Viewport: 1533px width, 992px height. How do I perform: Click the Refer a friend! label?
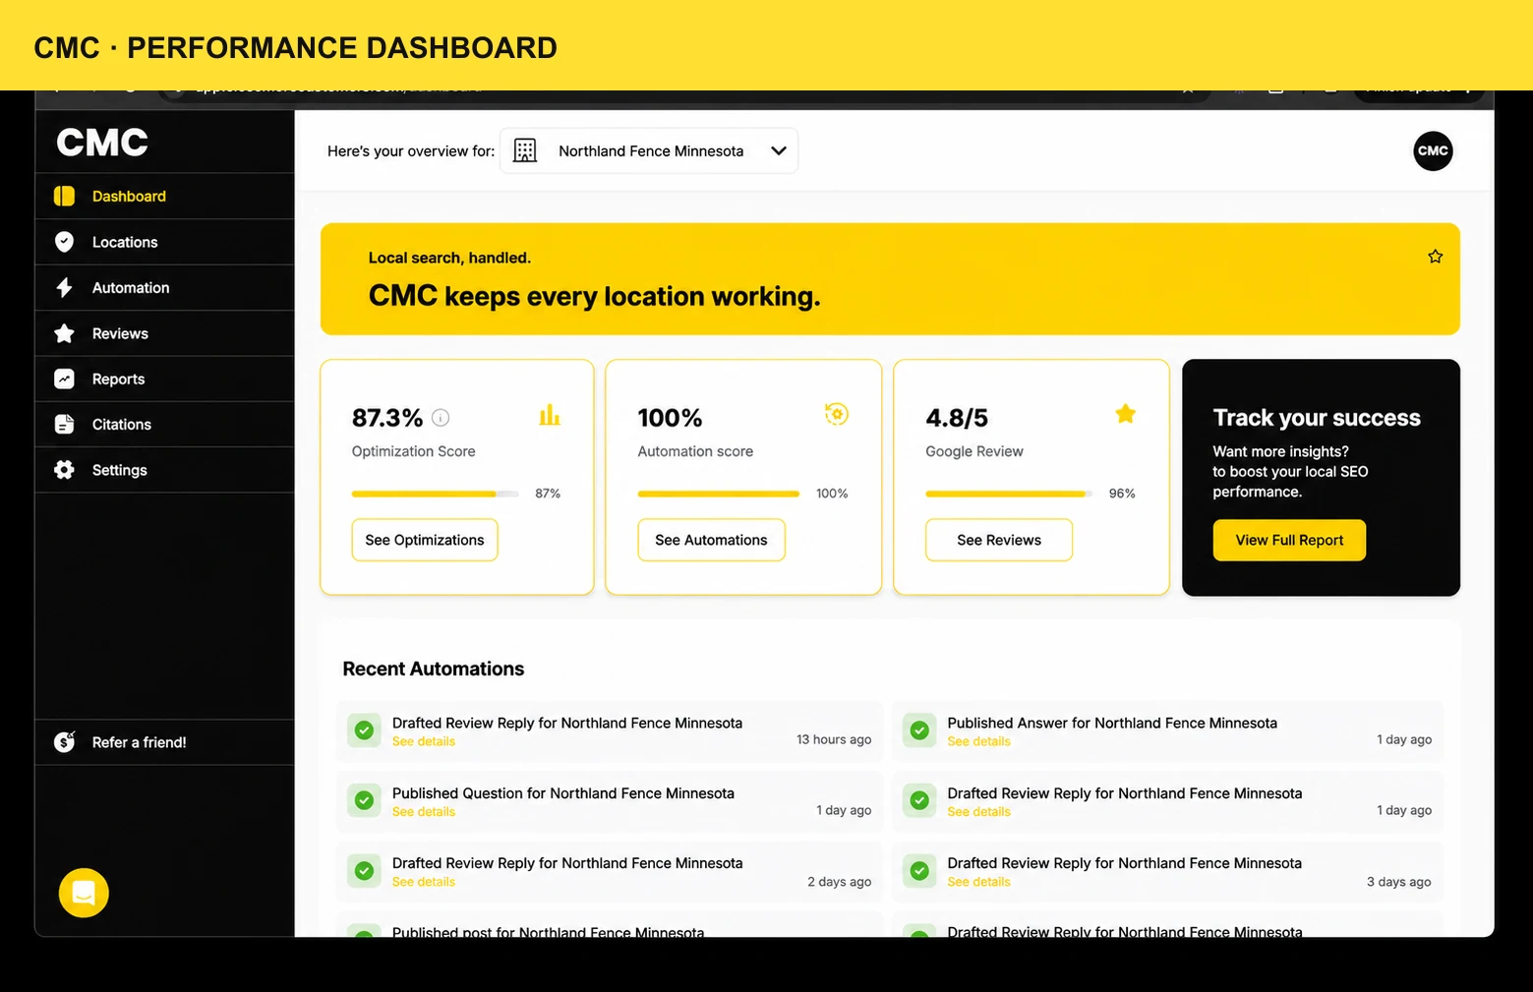(x=139, y=742)
